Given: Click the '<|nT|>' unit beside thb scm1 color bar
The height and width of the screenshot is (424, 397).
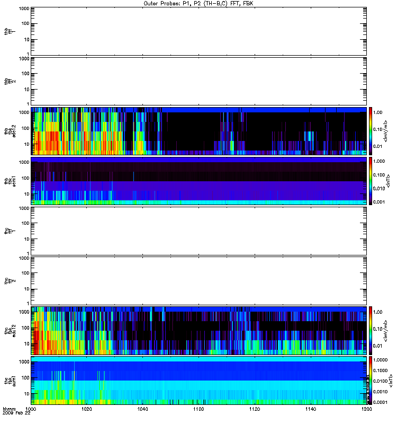Looking at the screenshot, I should coord(388,181).
